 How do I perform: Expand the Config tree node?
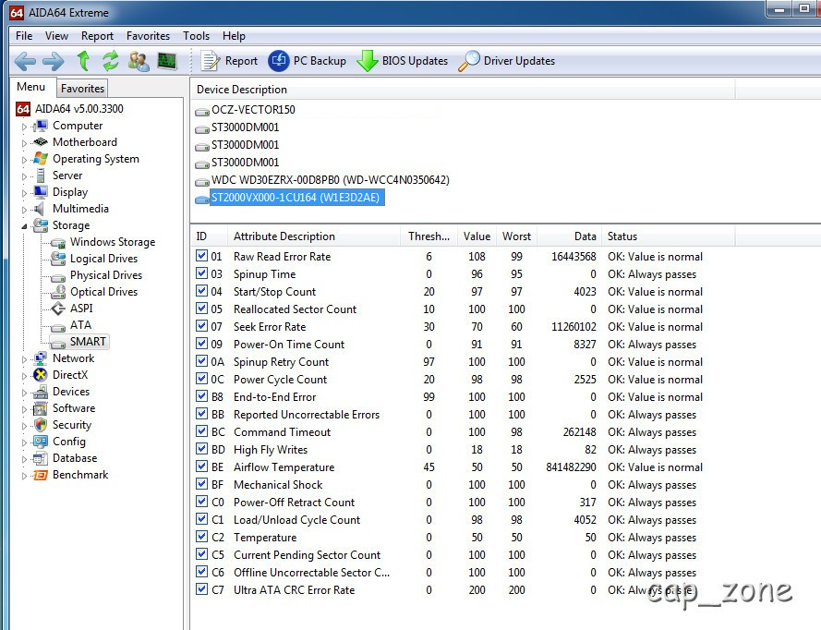(24, 442)
